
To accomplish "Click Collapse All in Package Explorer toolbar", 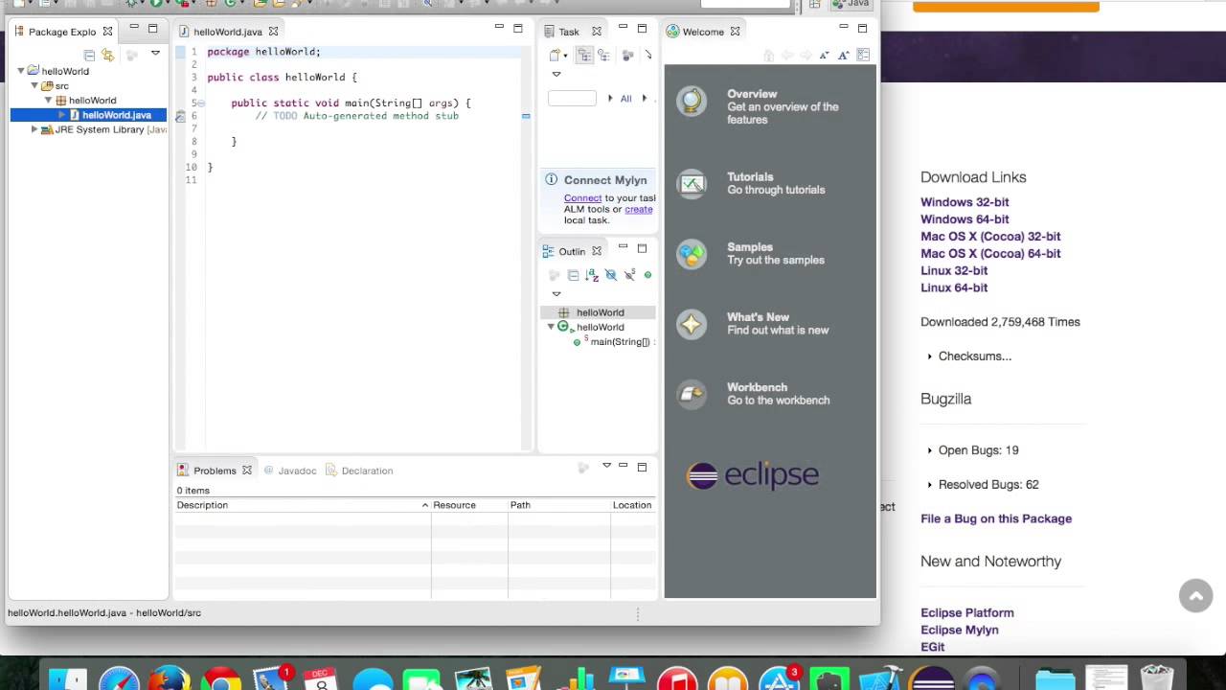I will tap(89, 56).
